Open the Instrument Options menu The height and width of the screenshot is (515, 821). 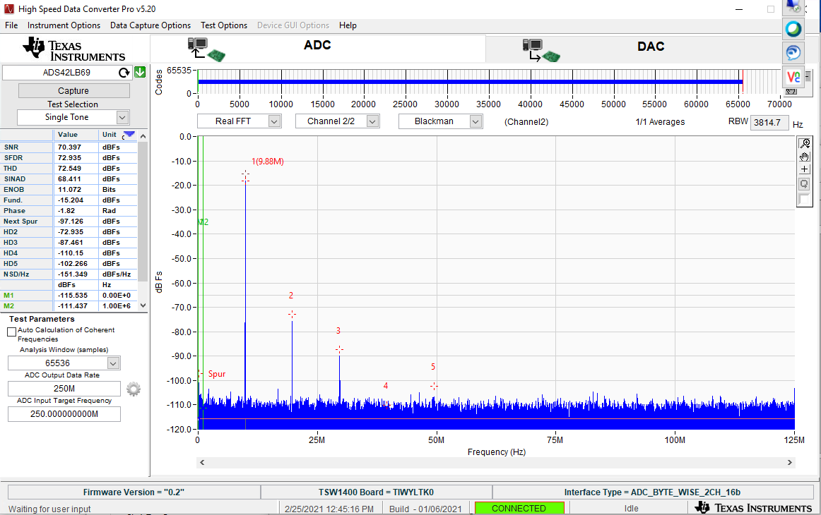coord(64,25)
